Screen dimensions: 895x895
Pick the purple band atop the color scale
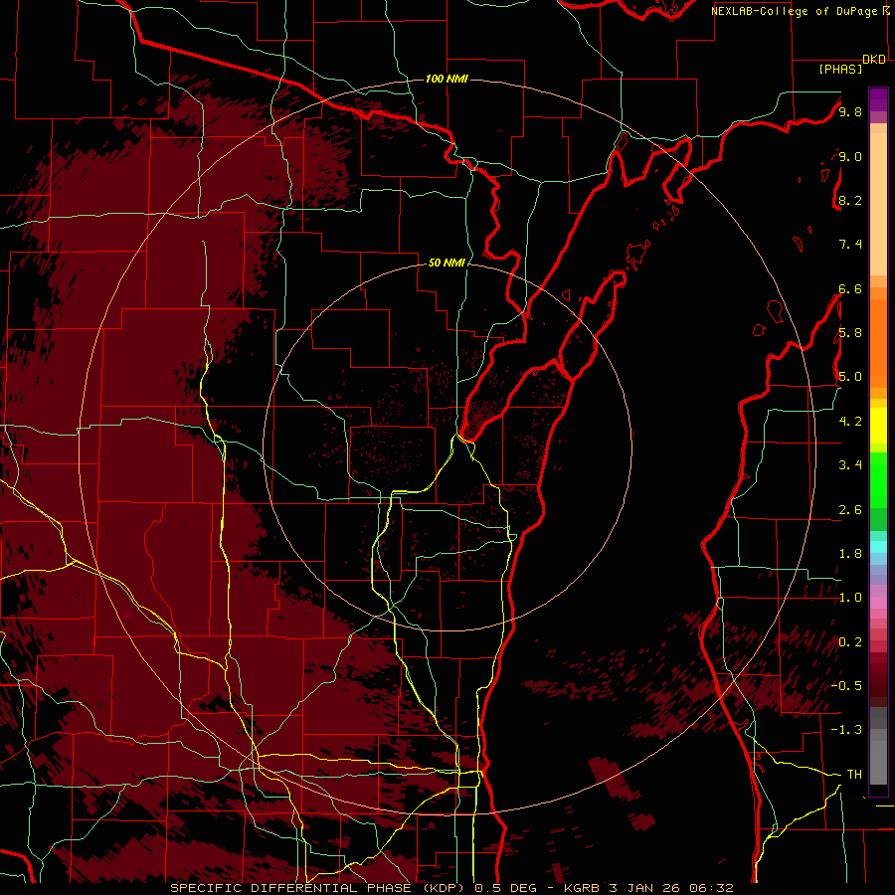pyautogui.click(x=878, y=99)
